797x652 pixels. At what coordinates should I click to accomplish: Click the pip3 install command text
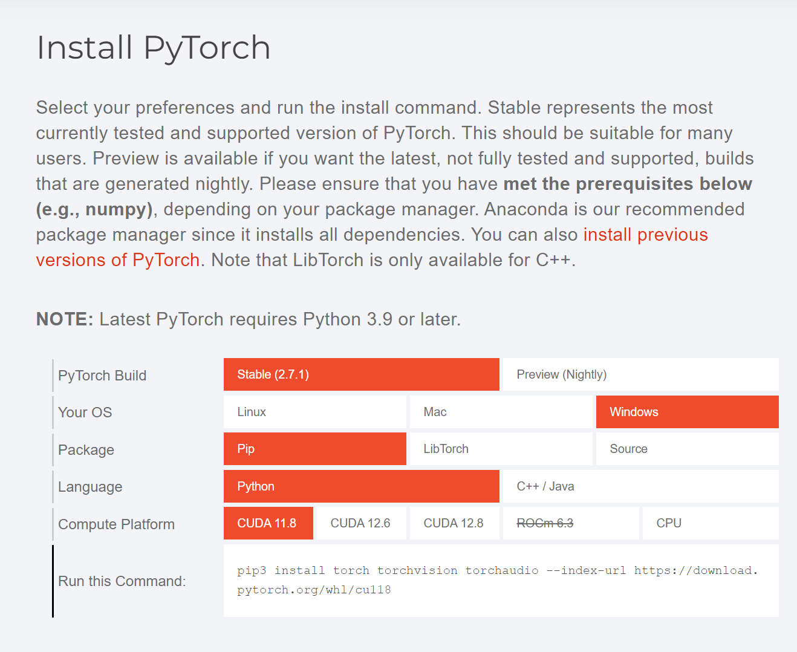(x=497, y=580)
